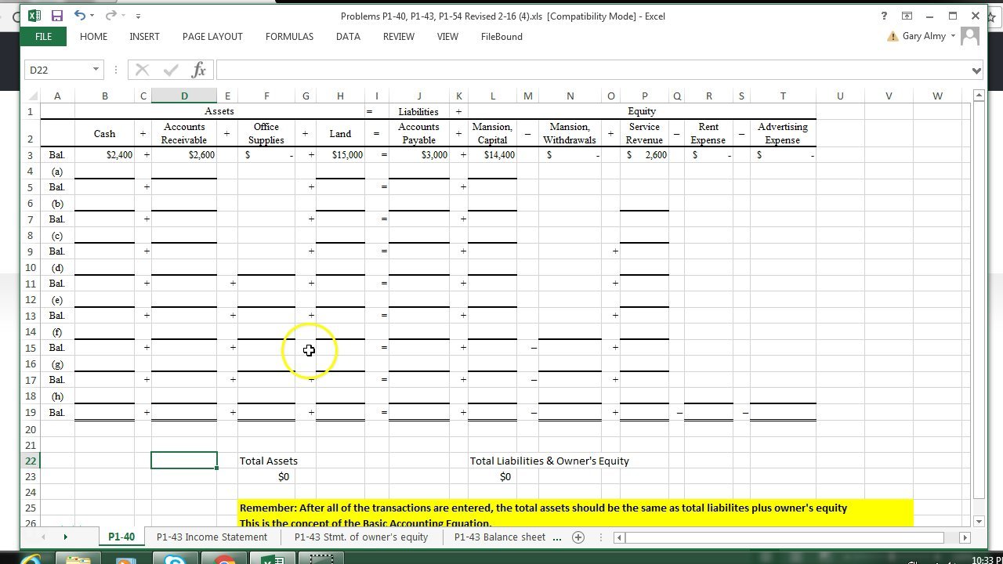
Task: Open the FileBound ribbon tab
Action: pyautogui.click(x=501, y=36)
